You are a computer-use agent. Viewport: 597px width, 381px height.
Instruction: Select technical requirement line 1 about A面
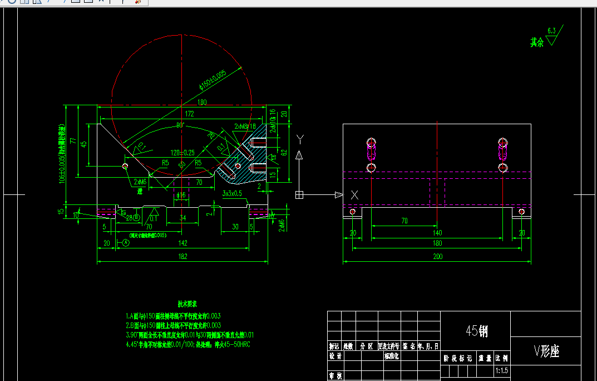click(173, 316)
